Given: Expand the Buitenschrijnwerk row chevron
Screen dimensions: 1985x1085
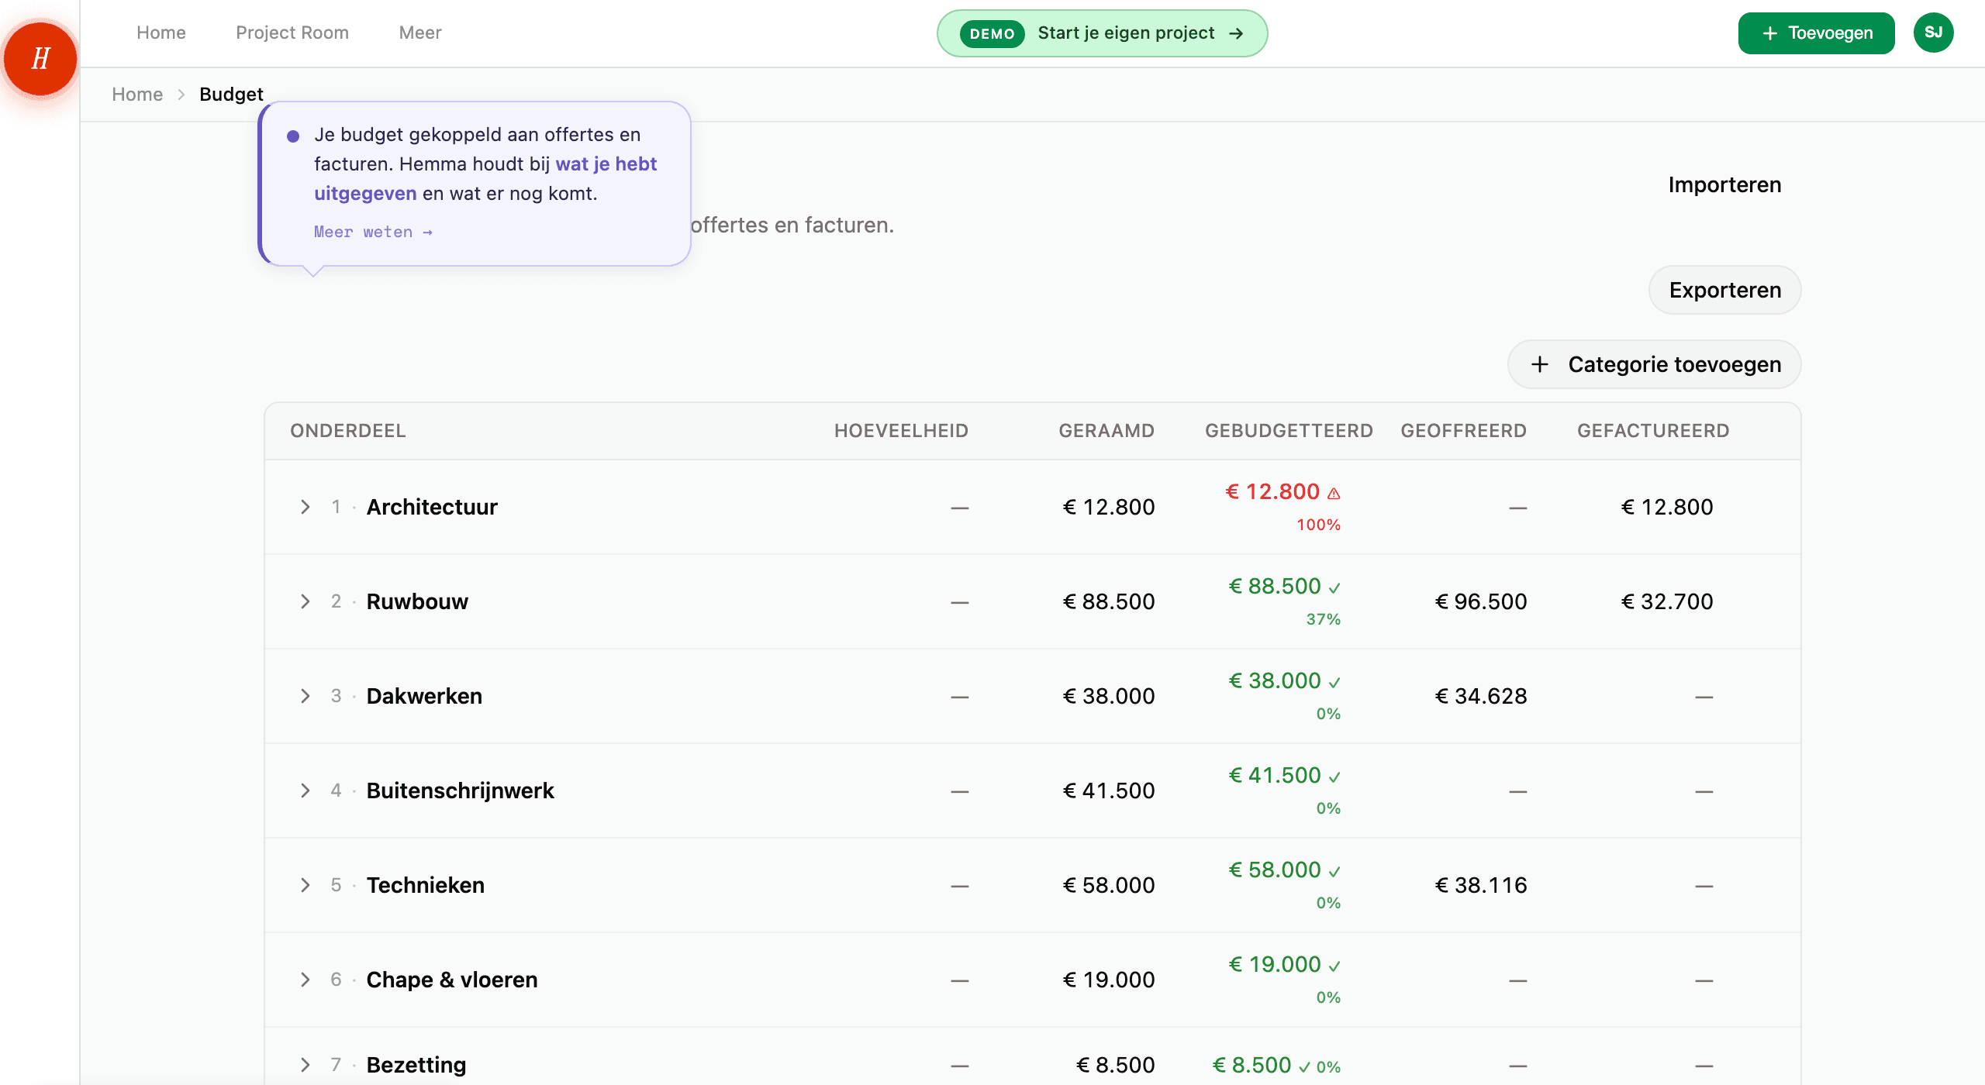Looking at the screenshot, I should point(306,790).
